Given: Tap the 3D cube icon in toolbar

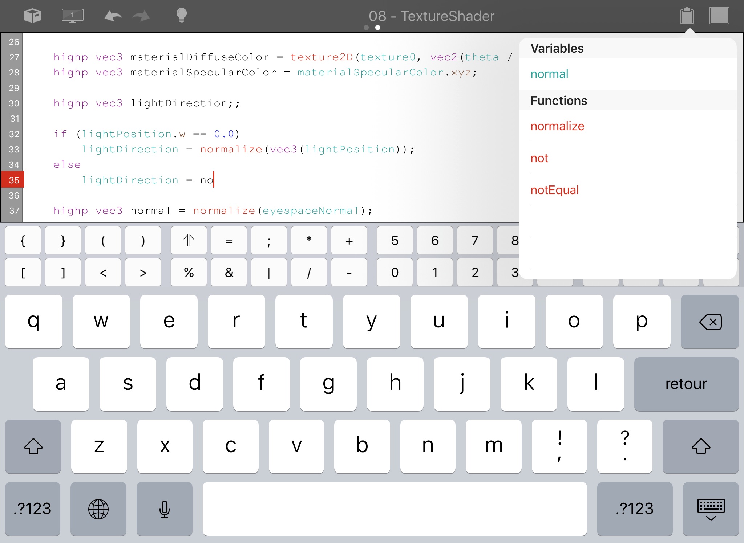Looking at the screenshot, I should (32, 16).
